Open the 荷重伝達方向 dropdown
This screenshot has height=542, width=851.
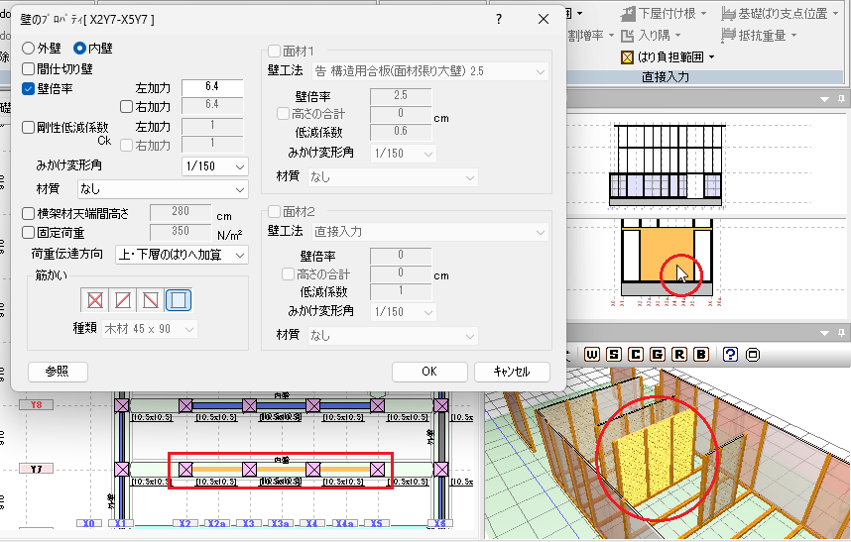[182, 255]
